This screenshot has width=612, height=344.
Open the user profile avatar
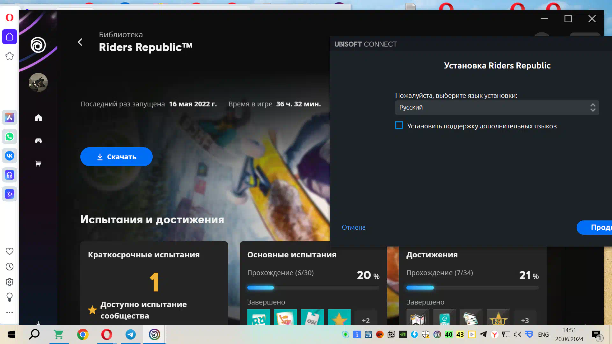[x=38, y=82]
